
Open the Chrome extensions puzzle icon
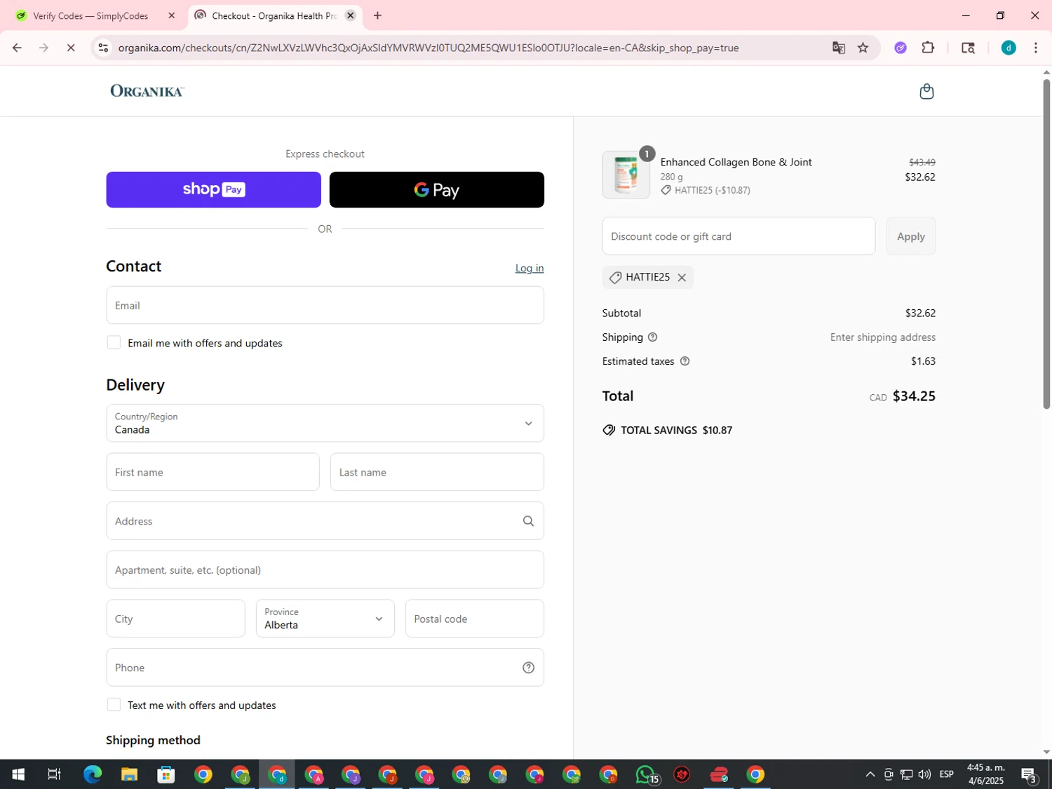pos(928,48)
